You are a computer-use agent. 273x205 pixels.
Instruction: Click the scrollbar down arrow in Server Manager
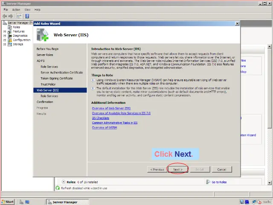(270, 183)
